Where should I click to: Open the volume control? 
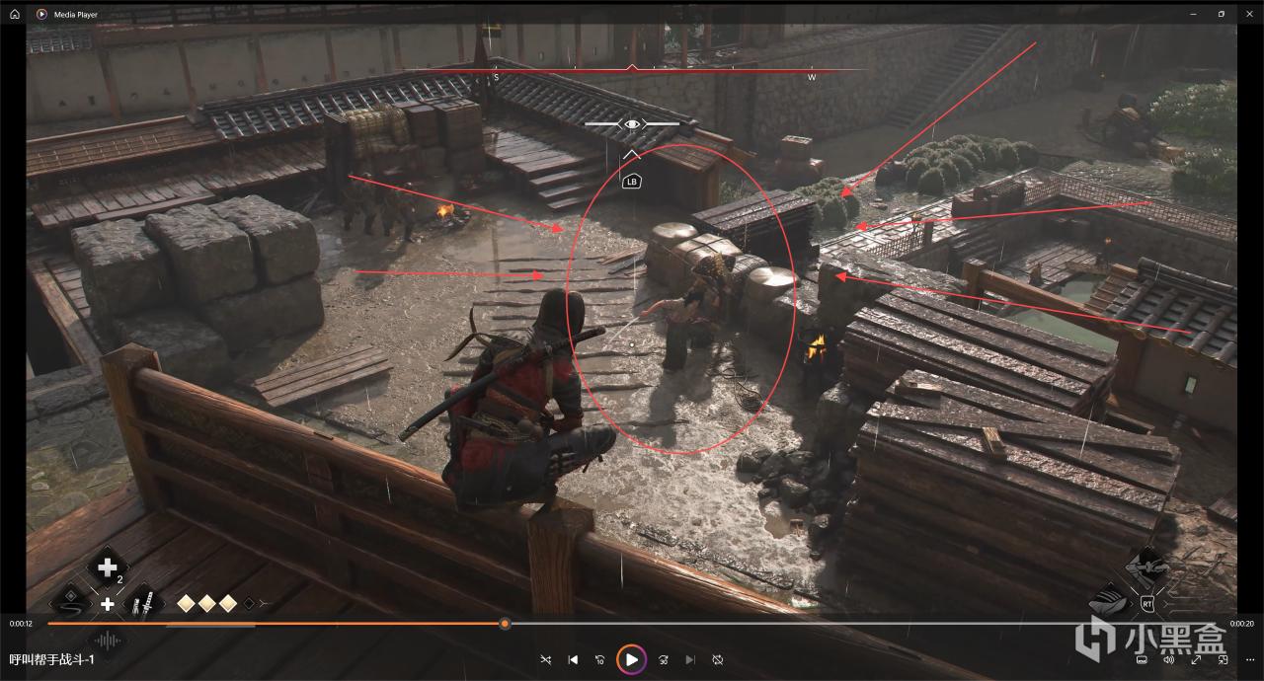click(x=1168, y=659)
